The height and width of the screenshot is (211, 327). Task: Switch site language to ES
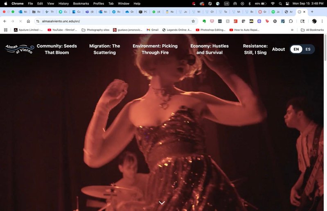(x=308, y=49)
